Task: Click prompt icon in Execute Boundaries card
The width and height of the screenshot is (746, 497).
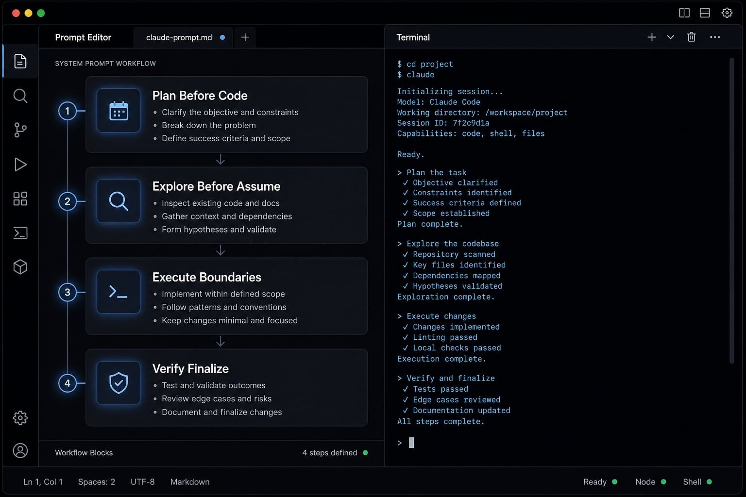Action: [x=119, y=292]
